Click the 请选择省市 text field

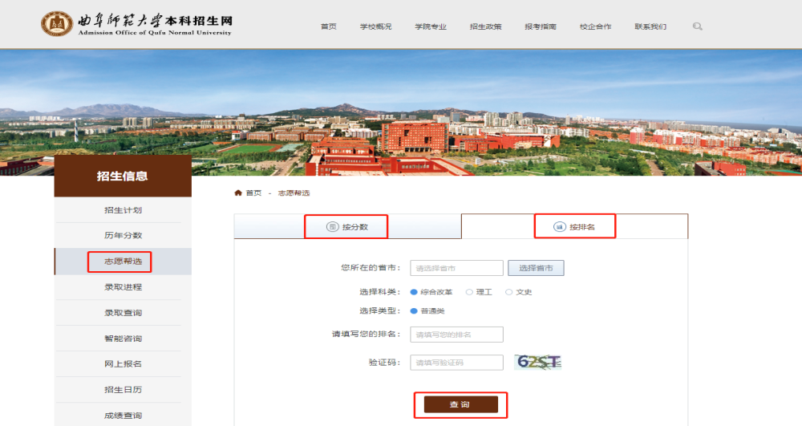[456, 268]
